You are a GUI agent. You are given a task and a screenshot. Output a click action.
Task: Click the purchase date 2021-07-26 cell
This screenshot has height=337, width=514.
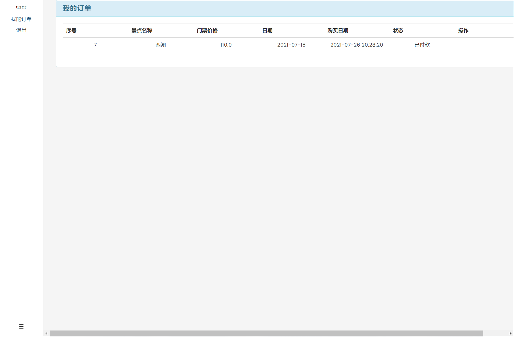pyautogui.click(x=357, y=45)
